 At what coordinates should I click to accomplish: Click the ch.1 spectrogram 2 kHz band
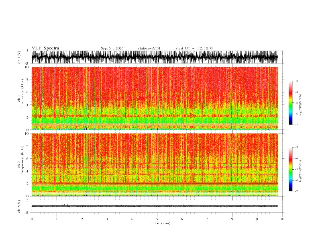[x=155, y=116]
